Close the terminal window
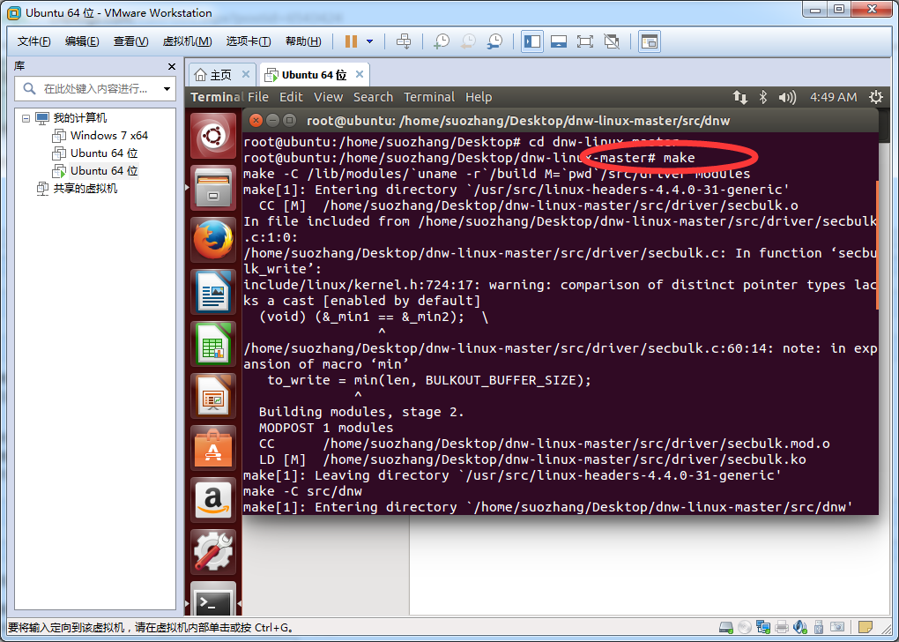This screenshot has height=642, width=899. point(256,121)
